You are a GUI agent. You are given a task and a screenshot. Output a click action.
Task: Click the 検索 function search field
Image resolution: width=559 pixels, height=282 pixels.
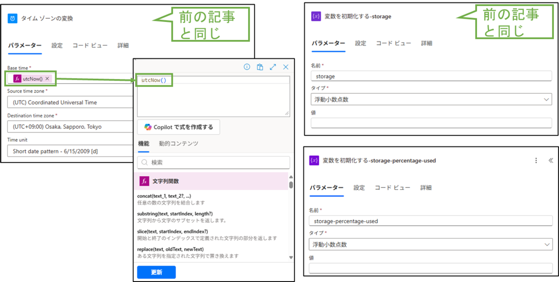(213, 163)
